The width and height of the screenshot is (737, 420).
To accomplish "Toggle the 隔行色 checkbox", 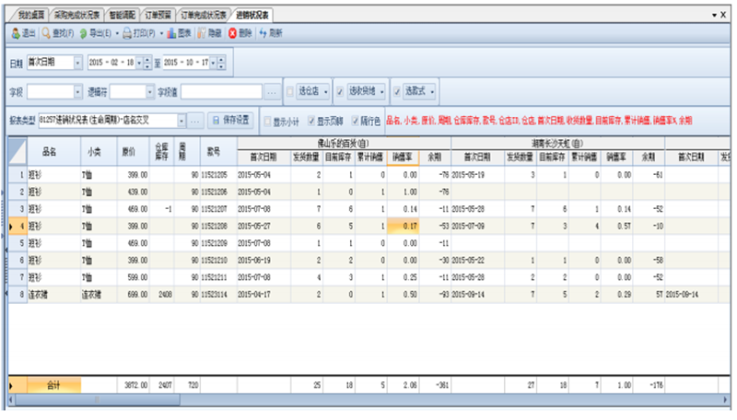I will click(353, 121).
